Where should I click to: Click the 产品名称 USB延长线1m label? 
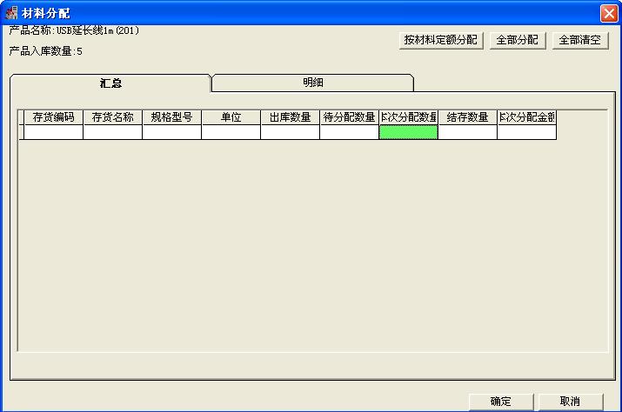tap(74, 30)
